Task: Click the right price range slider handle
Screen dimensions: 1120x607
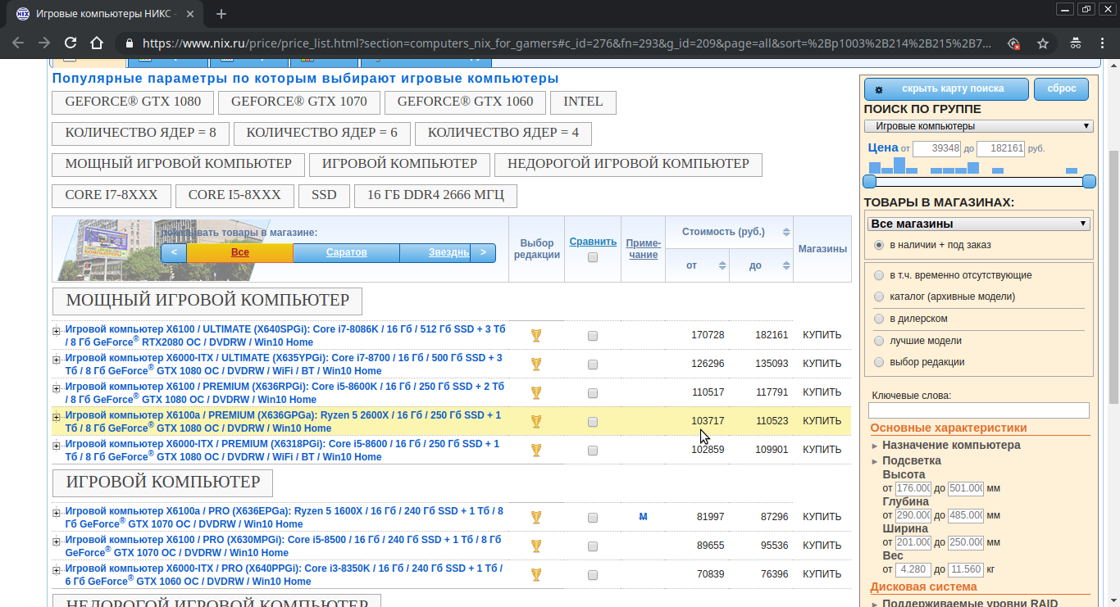Action: point(1089,181)
